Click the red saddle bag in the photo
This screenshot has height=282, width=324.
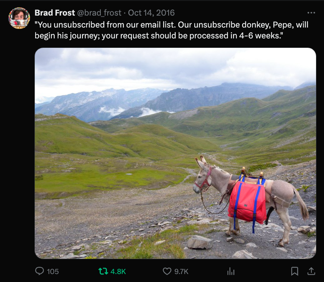pyautogui.click(x=247, y=201)
